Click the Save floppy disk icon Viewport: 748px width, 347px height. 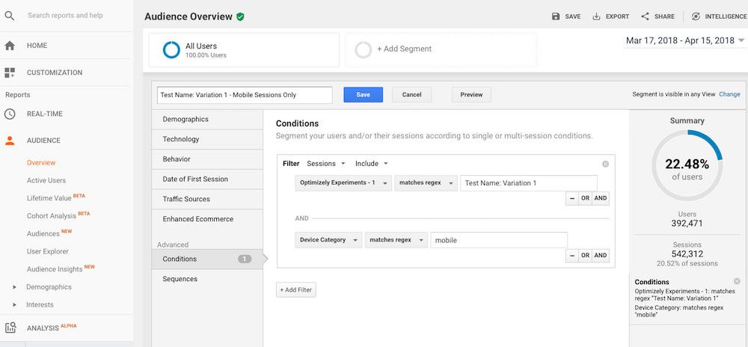tap(556, 16)
